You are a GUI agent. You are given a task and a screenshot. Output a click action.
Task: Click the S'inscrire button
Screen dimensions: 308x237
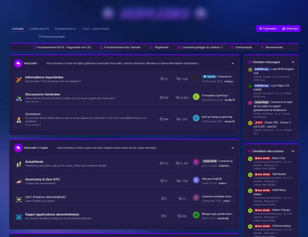(x=290, y=28)
